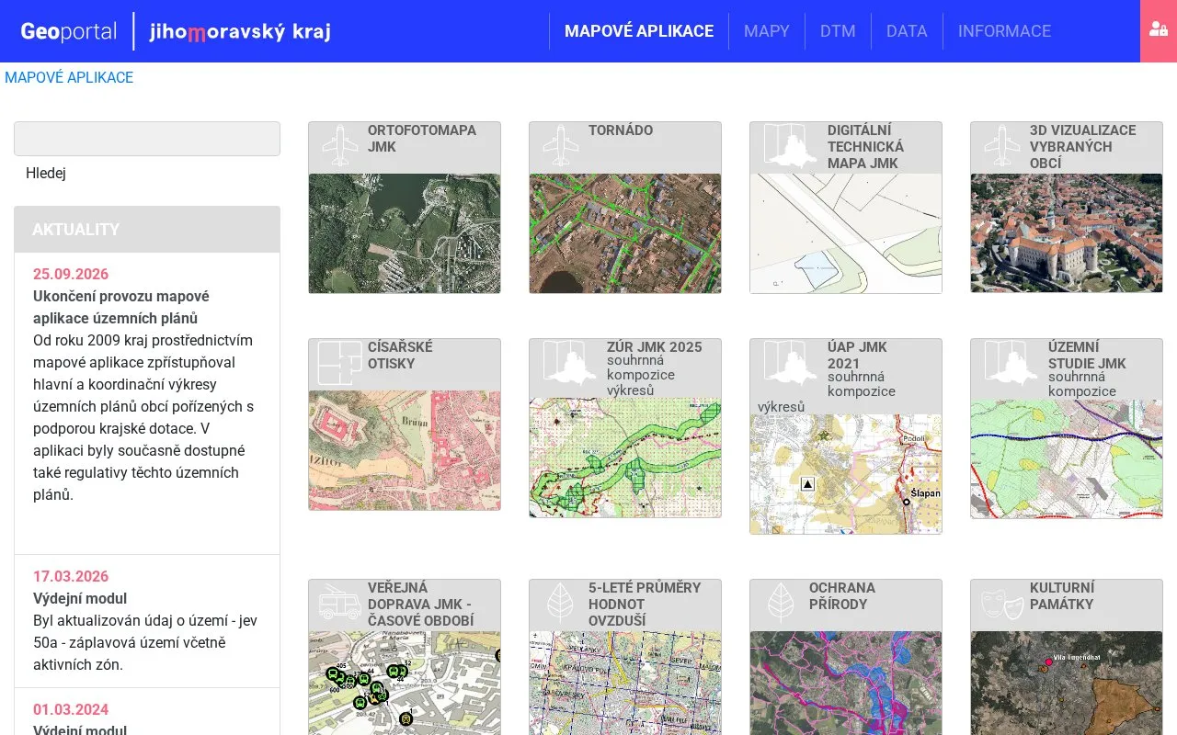Screen dimensions: 1177x735
Task: Open Tornádo map thumbnail
Action: (x=625, y=233)
